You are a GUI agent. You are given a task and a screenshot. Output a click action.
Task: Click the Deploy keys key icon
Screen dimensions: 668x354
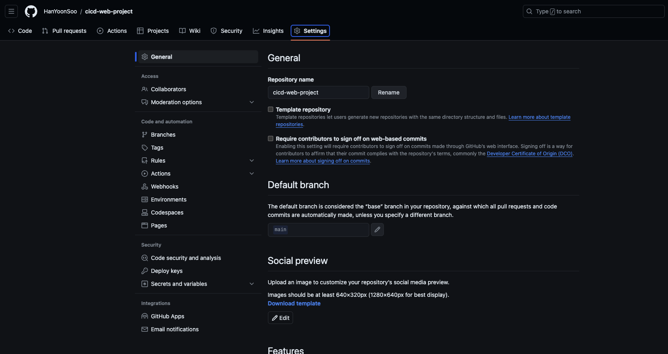[x=145, y=271]
